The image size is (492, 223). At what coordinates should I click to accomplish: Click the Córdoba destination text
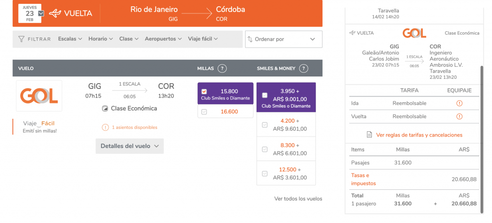pyautogui.click(x=231, y=10)
